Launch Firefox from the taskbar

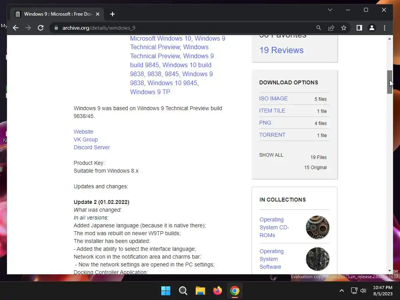click(x=217, y=291)
